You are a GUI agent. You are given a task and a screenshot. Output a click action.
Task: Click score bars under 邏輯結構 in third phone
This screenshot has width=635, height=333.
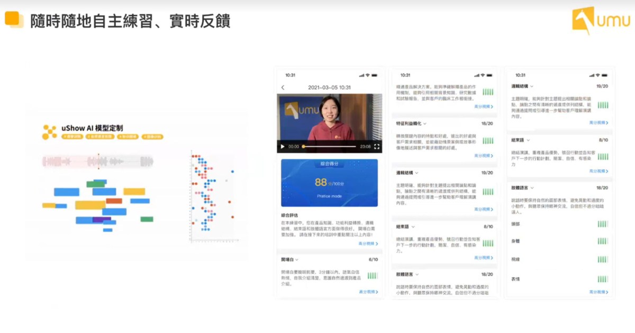(x=603, y=105)
